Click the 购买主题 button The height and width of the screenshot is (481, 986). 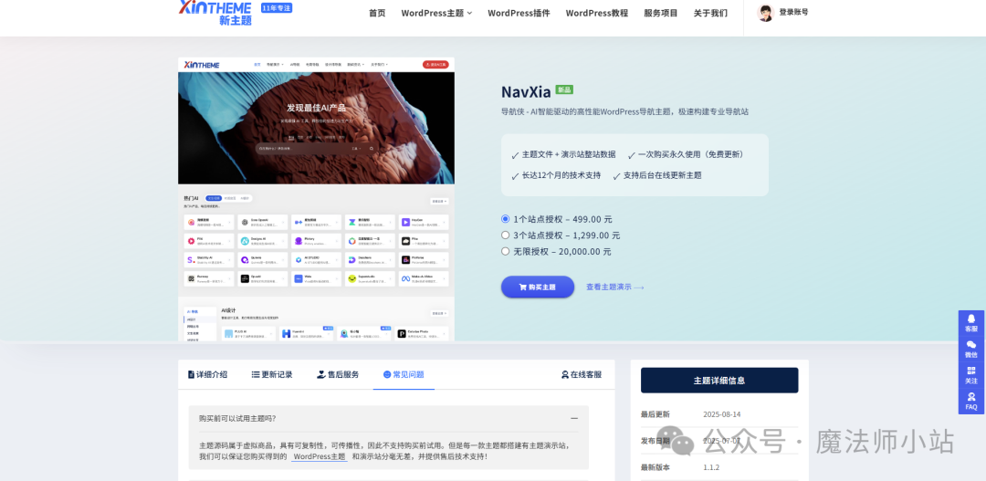tap(538, 287)
